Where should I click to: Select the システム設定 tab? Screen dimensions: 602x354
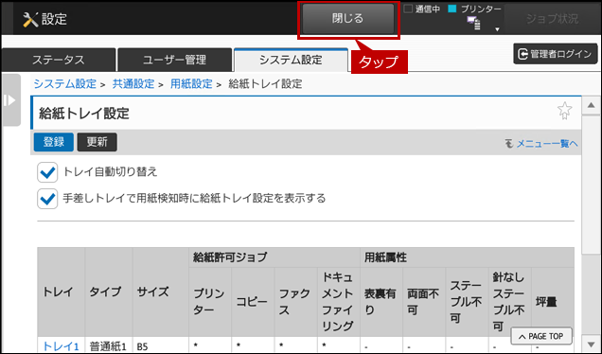pyautogui.click(x=291, y=60)
